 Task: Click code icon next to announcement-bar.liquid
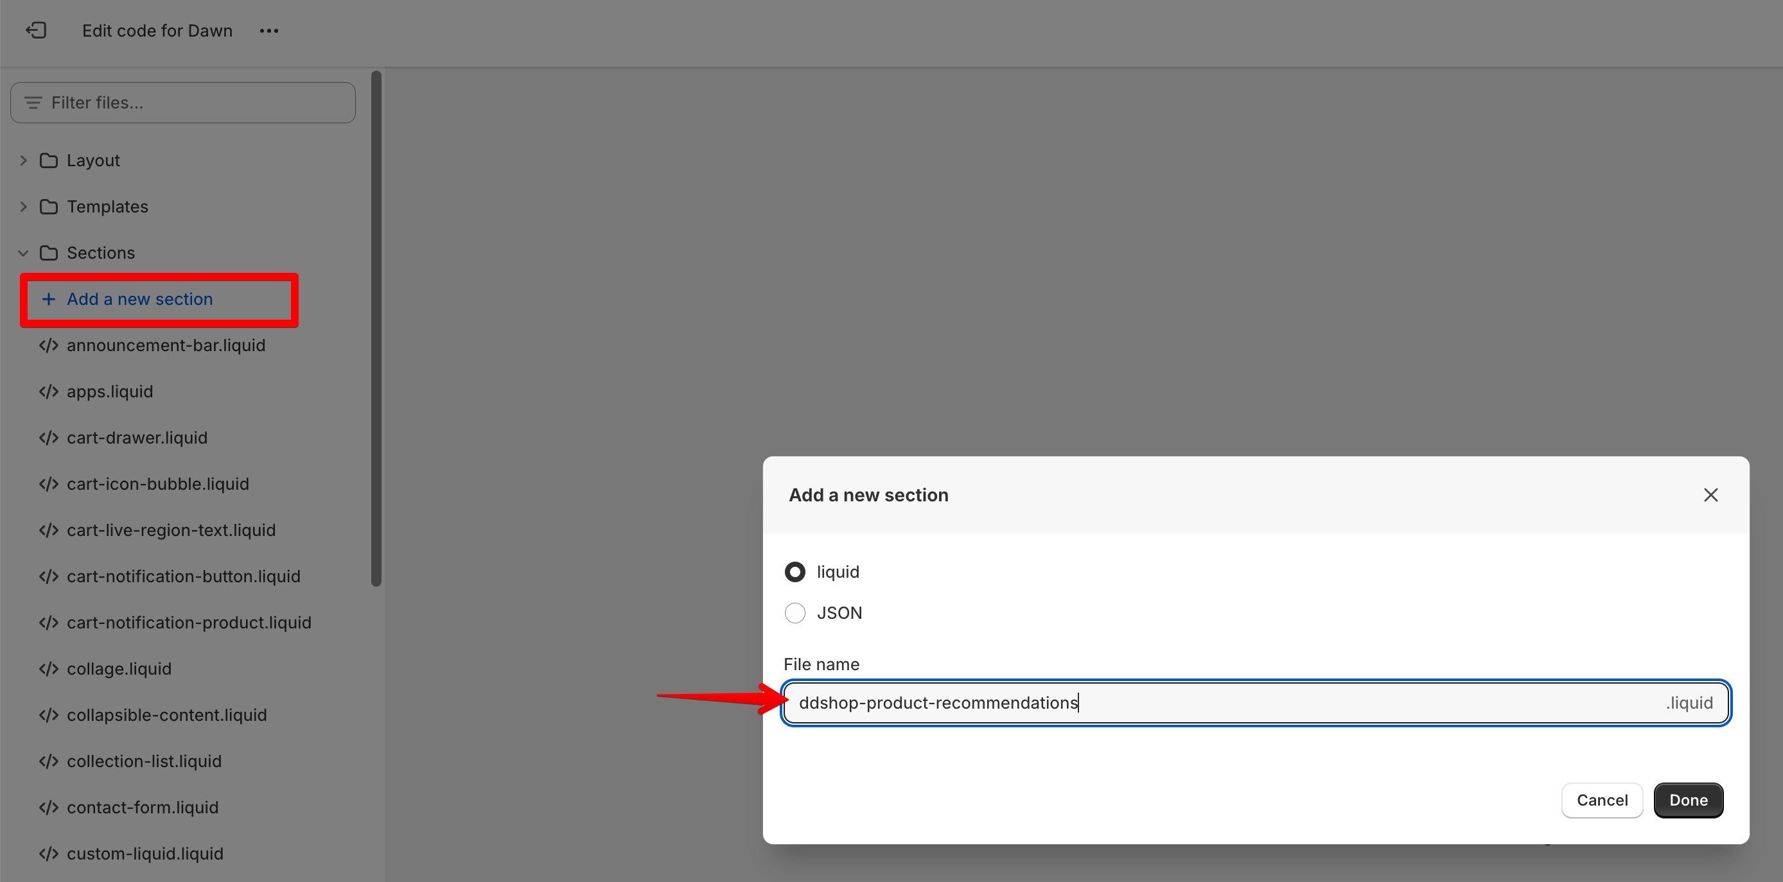48,345
